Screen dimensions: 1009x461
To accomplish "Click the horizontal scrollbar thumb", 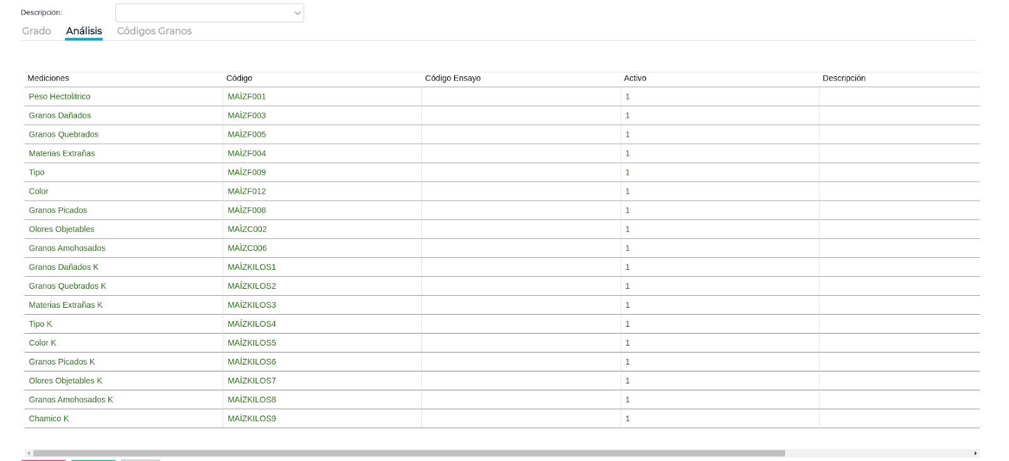I will click(x=409, y=453).
